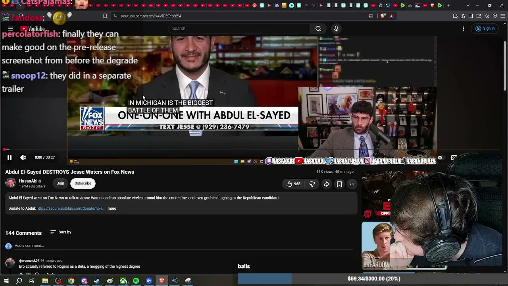Bookmark this page in the address bar

point(105,16)
